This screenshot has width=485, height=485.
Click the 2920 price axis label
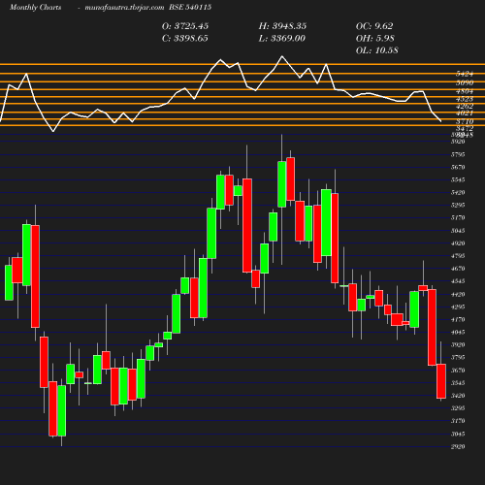click(458, 447)
